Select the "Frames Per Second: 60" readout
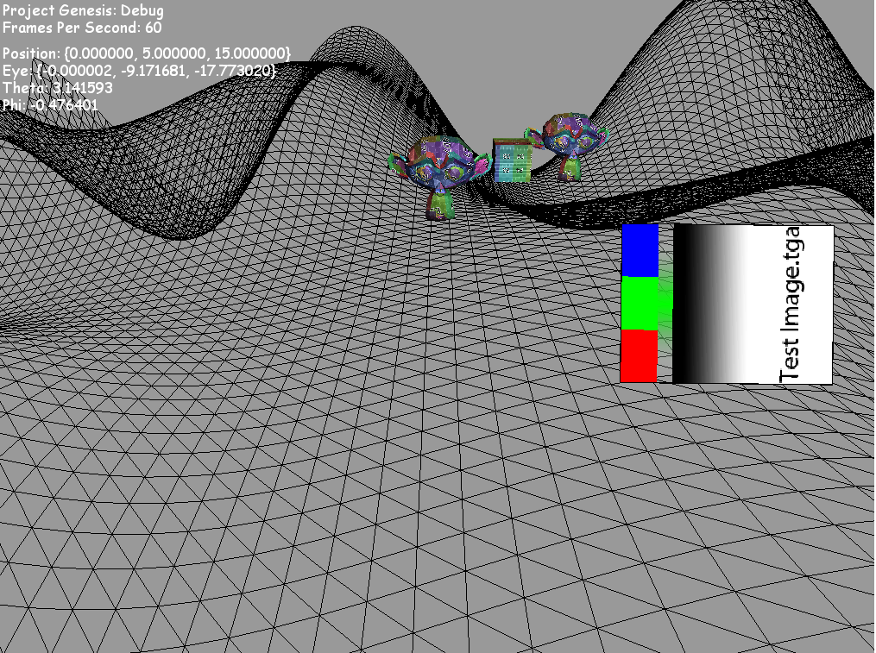Image resolution: width=876 pixels, height=653 pixels. click(x=82, y=28)
